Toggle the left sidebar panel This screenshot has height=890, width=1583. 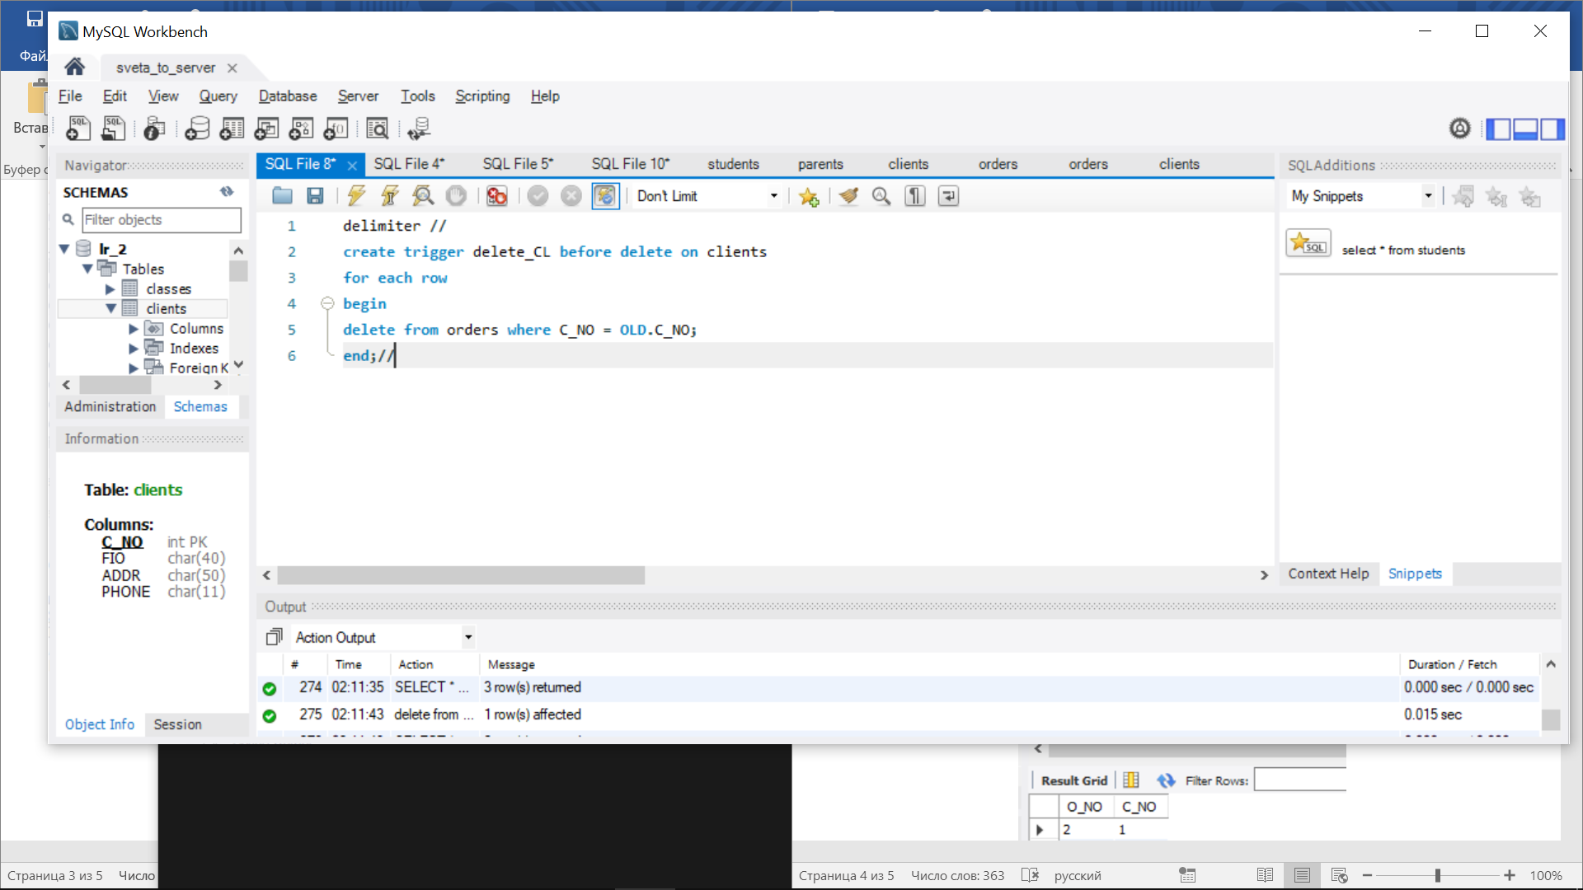tap(1498, 129)
